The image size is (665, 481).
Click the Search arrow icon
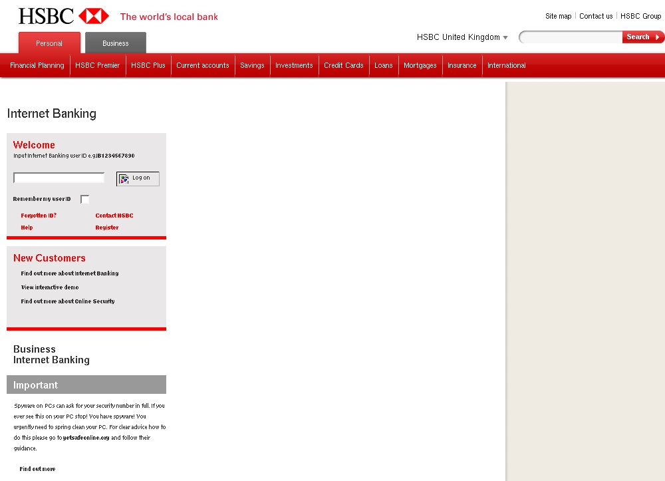point(658,37)
